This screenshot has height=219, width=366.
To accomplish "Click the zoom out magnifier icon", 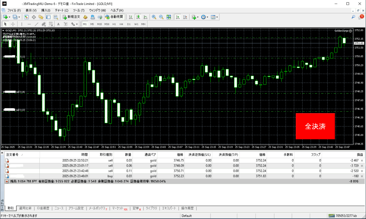I will (161, 17).
